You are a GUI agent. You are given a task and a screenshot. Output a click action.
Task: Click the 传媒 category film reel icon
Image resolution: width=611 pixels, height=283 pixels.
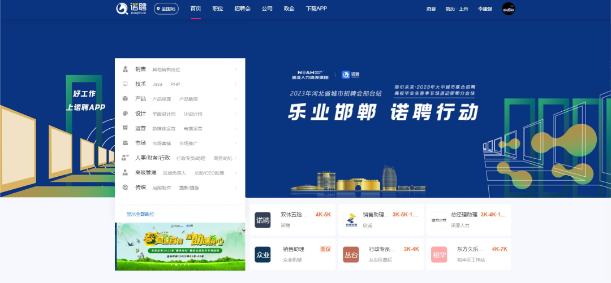[125, 187]
